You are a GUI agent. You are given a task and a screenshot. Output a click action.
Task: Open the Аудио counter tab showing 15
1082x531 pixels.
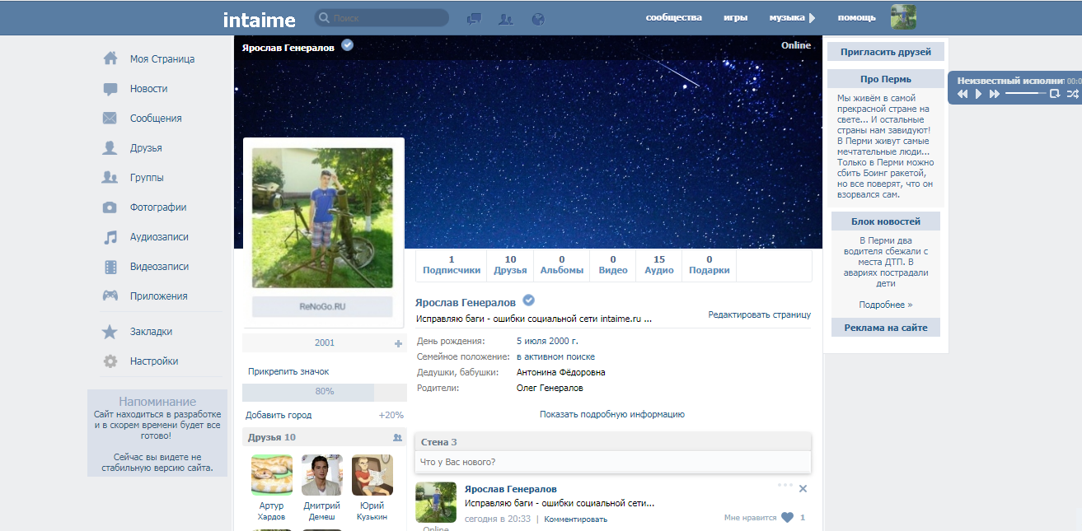click(659, 265)
